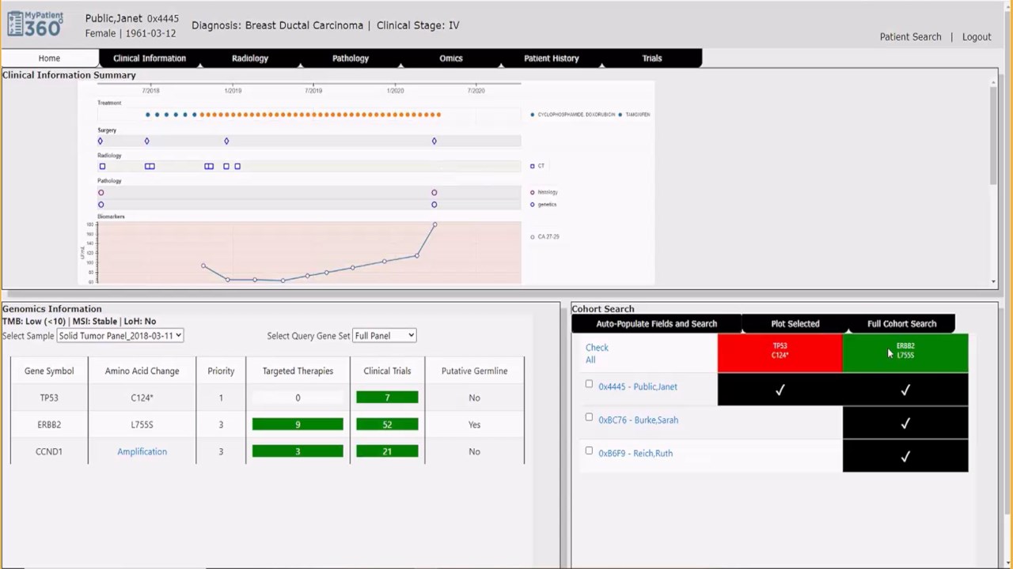Click the TAMOXIFEN legend marker in the treatment timeline
This screenshot has height=569, width=1013.
click(620, 115)
